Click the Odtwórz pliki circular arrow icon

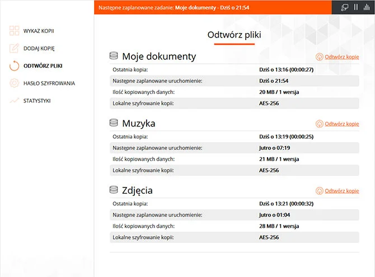15,65
